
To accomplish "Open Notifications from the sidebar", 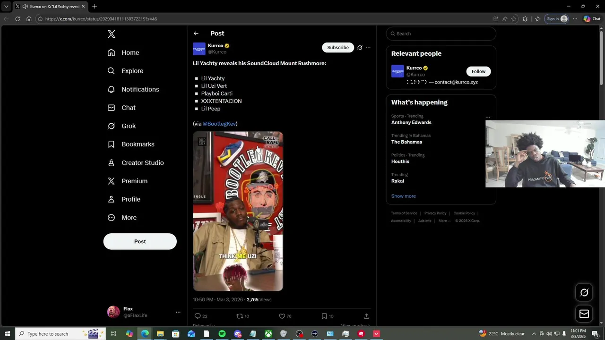I will tap(133, 89).
